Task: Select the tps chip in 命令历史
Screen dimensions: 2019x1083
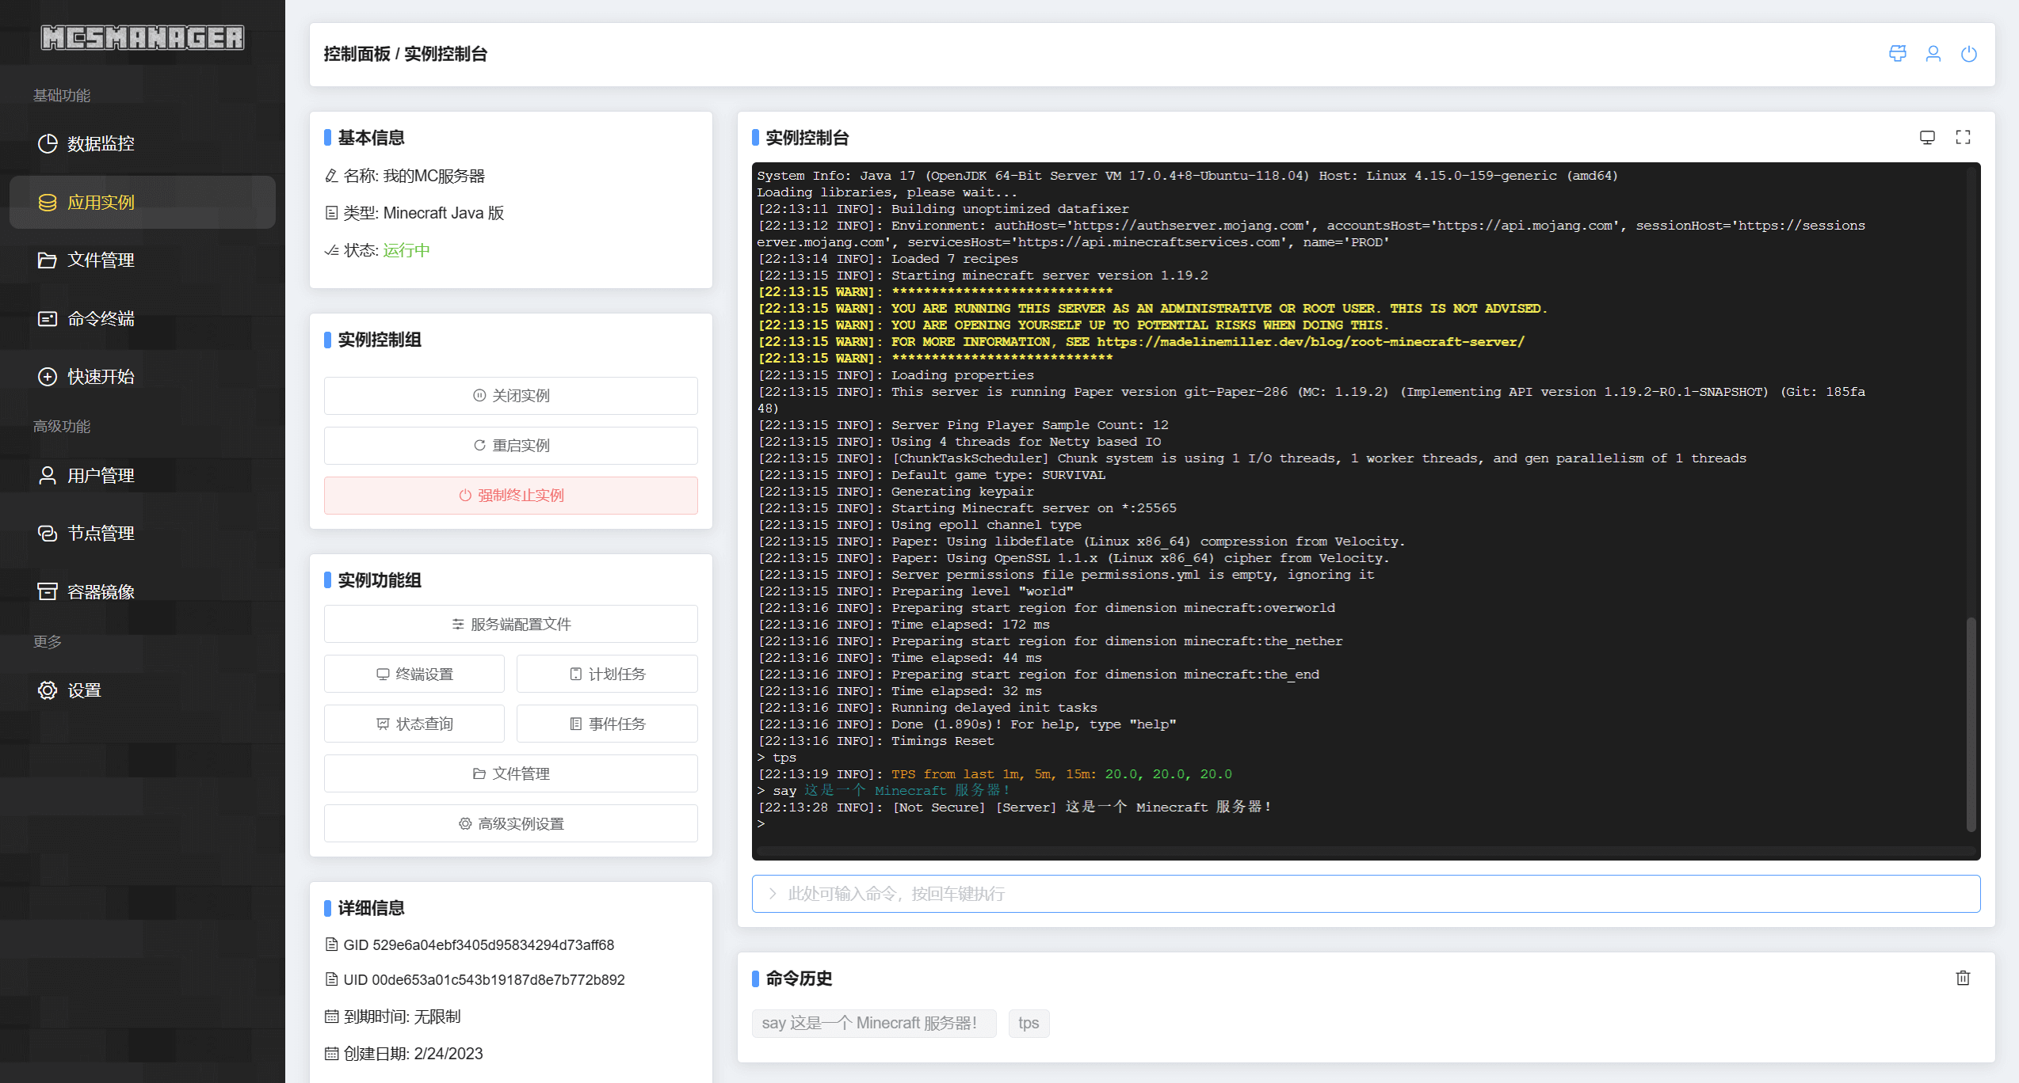Action: (x=1028, y=1023)
